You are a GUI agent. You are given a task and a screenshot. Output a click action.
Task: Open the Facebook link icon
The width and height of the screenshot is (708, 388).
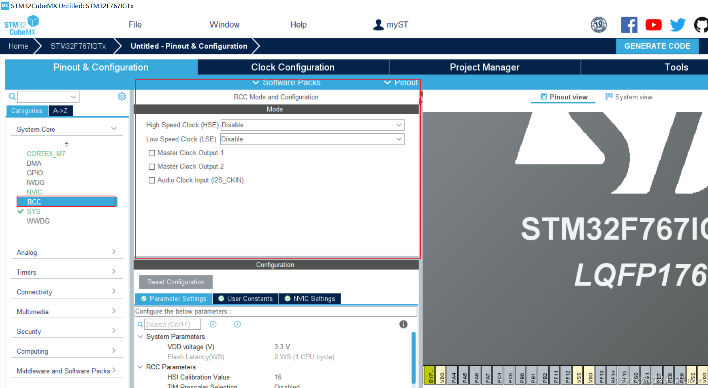[629, 25]
